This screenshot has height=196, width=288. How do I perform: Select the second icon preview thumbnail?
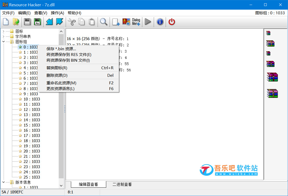click(x=270, y=44)
